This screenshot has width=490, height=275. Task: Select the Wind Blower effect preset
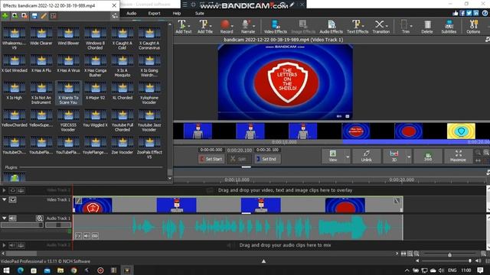pos(68,37)
